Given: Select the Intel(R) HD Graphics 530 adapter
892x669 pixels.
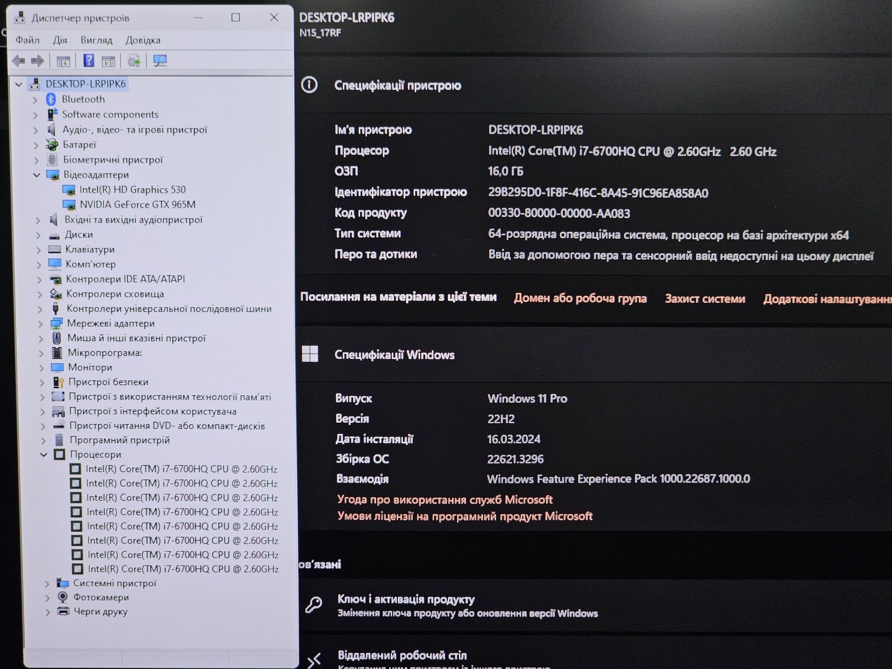Looking at the screenshot, I should 132,190.
